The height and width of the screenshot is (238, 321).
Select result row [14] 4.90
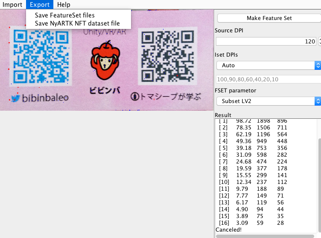(x=251, y=209)
